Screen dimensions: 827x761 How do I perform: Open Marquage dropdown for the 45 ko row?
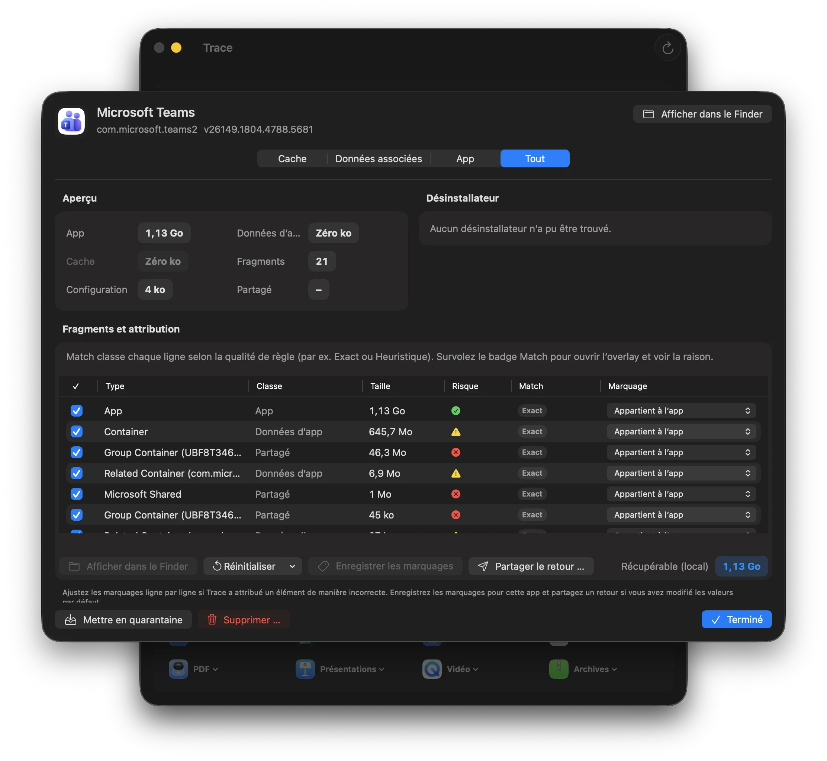tap(681, 515)
